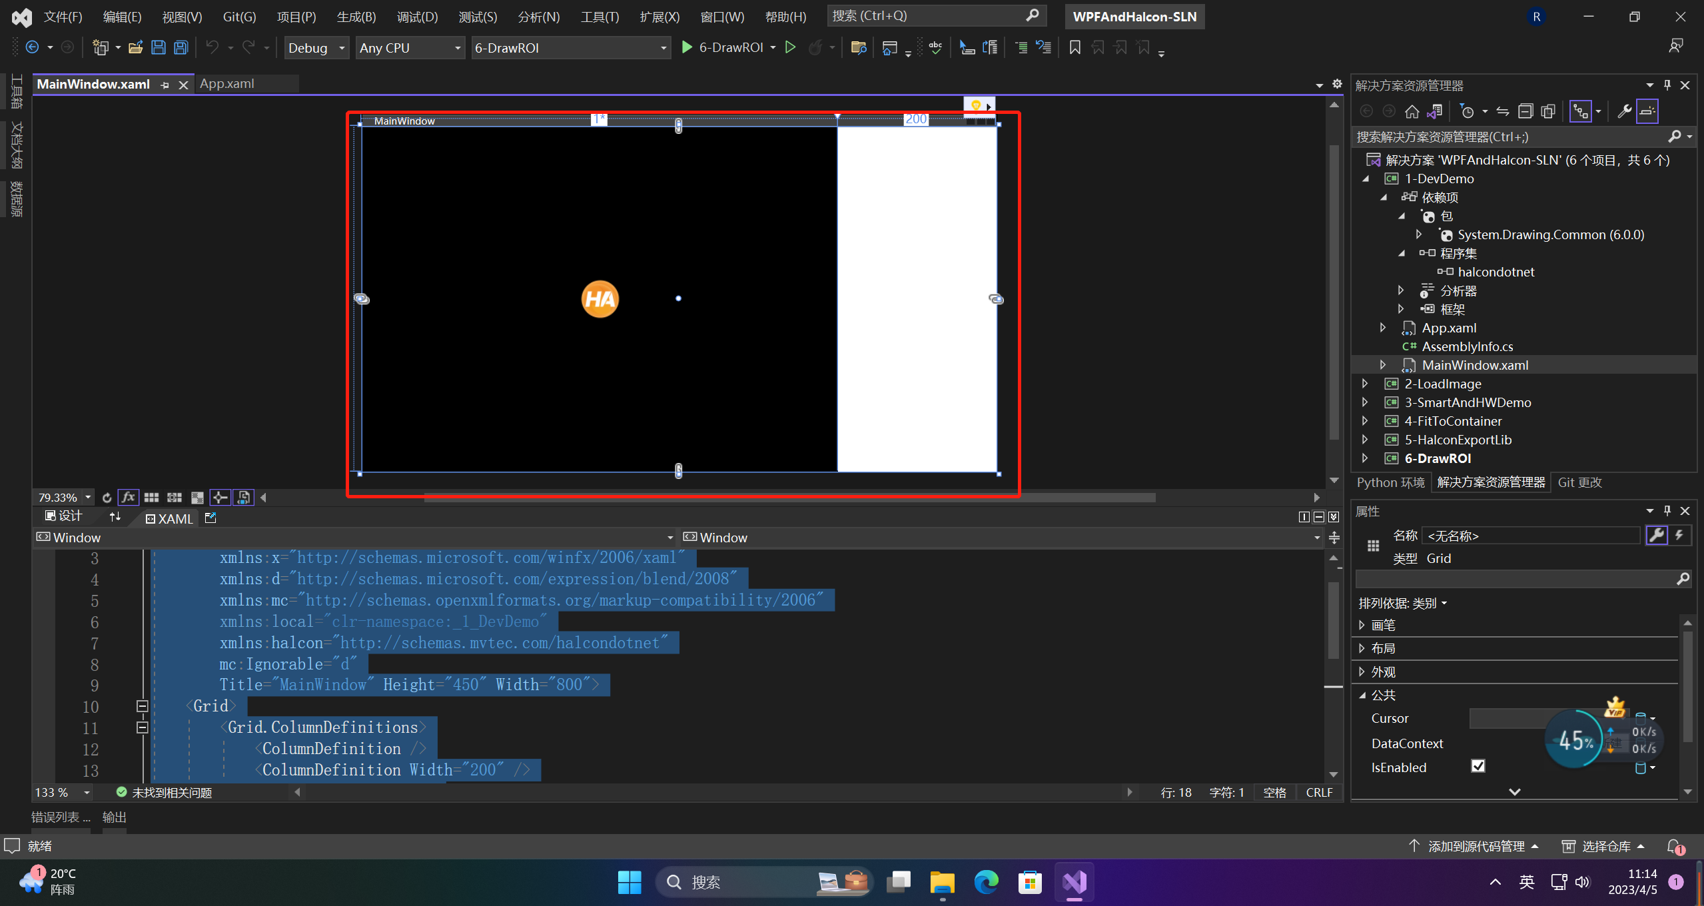Open the Debug configuration dropdown
Viewport: 1704px width, 906px height.
pyautogui.click(x=316, y=48)
